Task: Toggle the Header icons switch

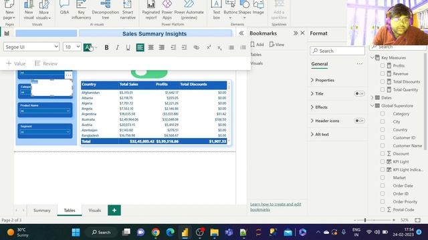Action: pos(360,121)
